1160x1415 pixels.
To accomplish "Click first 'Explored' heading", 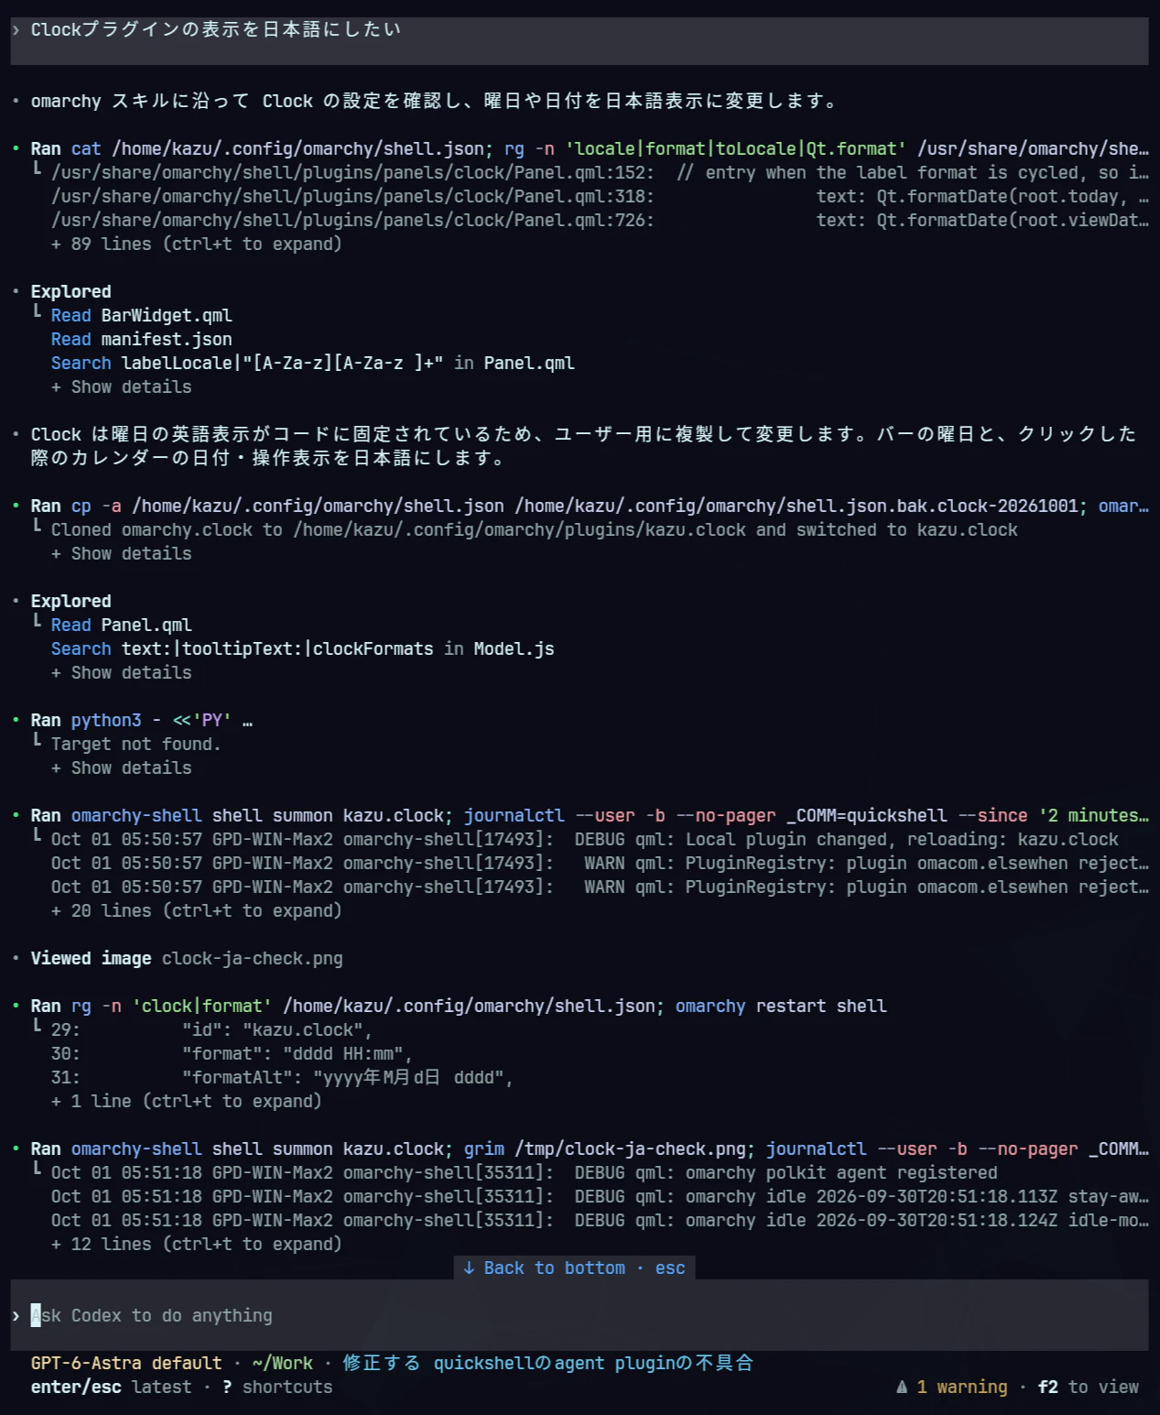I will 70,291.
